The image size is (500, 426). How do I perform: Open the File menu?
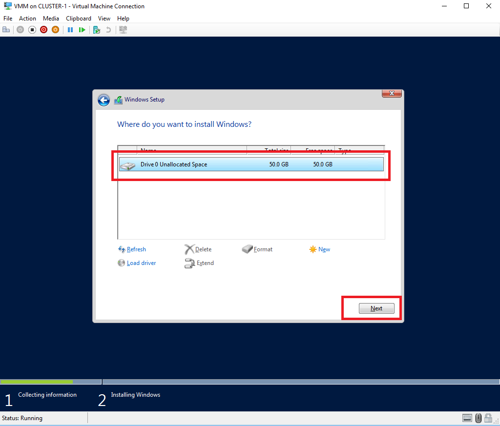[8, 19]
